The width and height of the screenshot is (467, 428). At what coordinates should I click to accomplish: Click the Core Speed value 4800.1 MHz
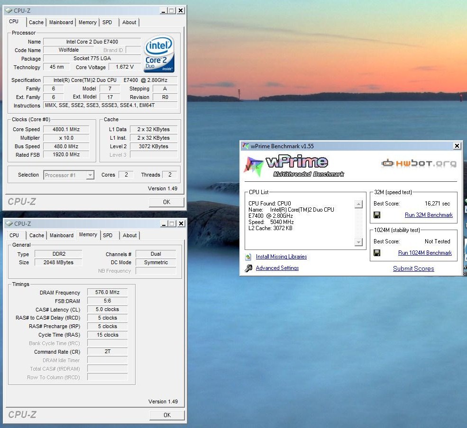66,129
